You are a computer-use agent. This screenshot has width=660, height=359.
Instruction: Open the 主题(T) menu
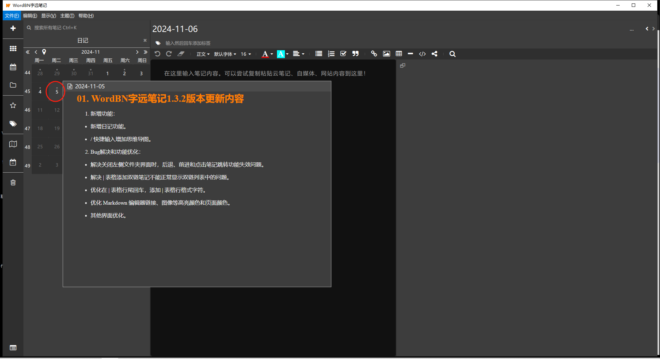pyautogui.click(x=67, y=16)
